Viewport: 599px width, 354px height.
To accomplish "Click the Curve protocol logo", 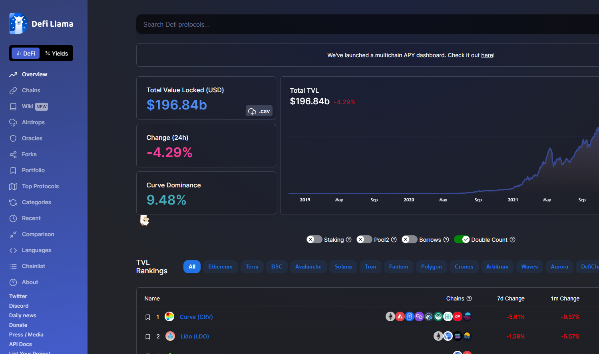I will click(169, 316).
